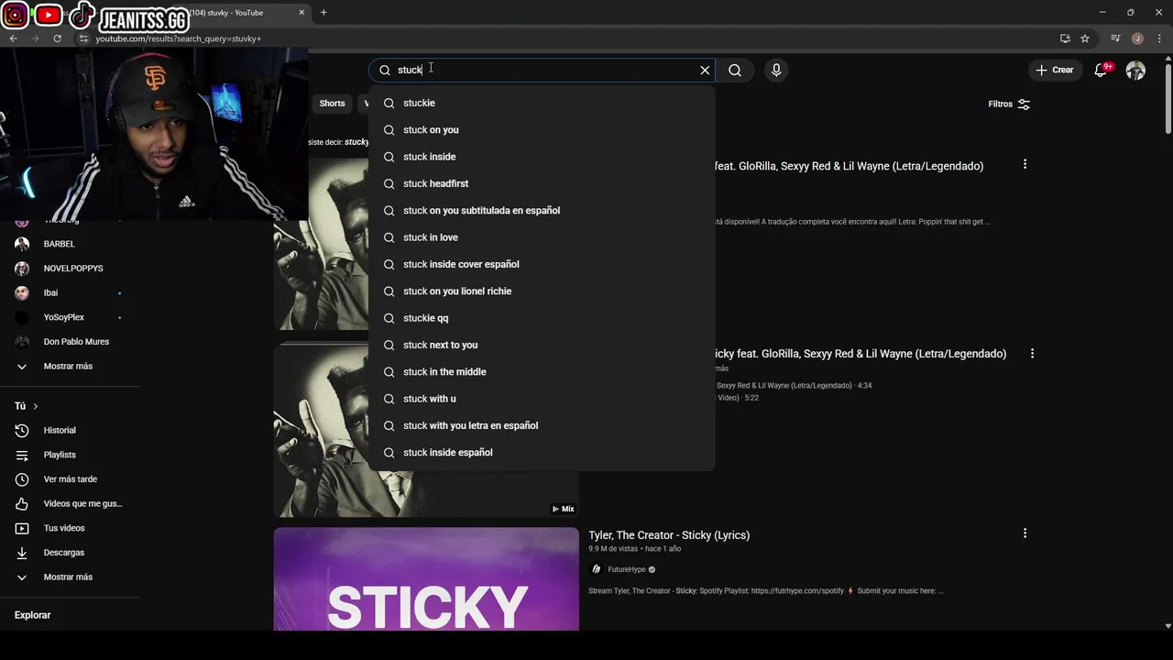Open more options for Tyler Sticky Lyrics video
This screenshot has width=1173, height=660.
(x=1025, y=533)
